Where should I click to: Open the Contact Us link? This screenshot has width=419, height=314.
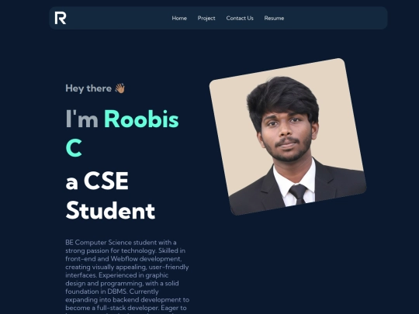click(x=240, y=18)
